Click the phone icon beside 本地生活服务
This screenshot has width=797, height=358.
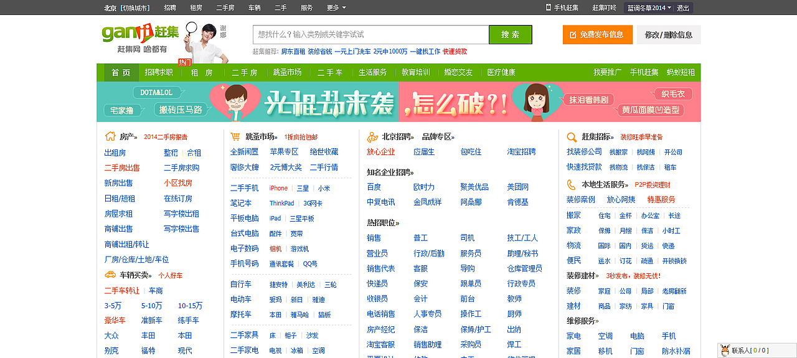point(572,184)
